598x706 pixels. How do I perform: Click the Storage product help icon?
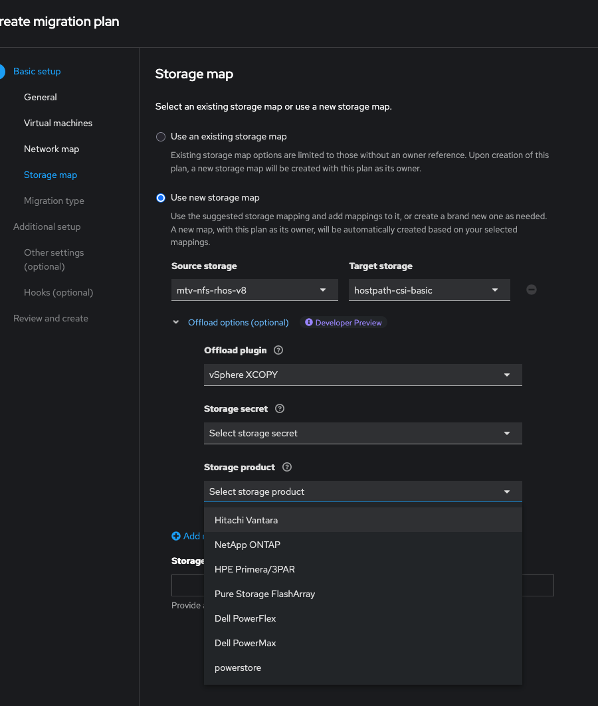[287, 467]
